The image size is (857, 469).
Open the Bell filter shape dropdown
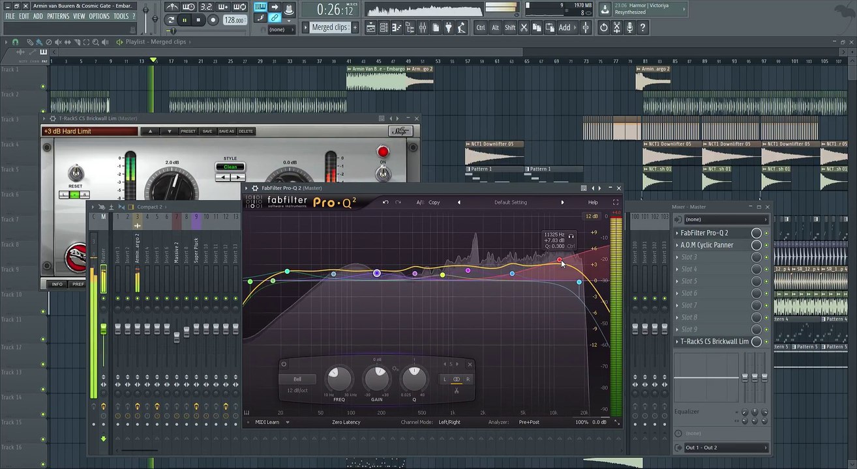click(297, 379)
